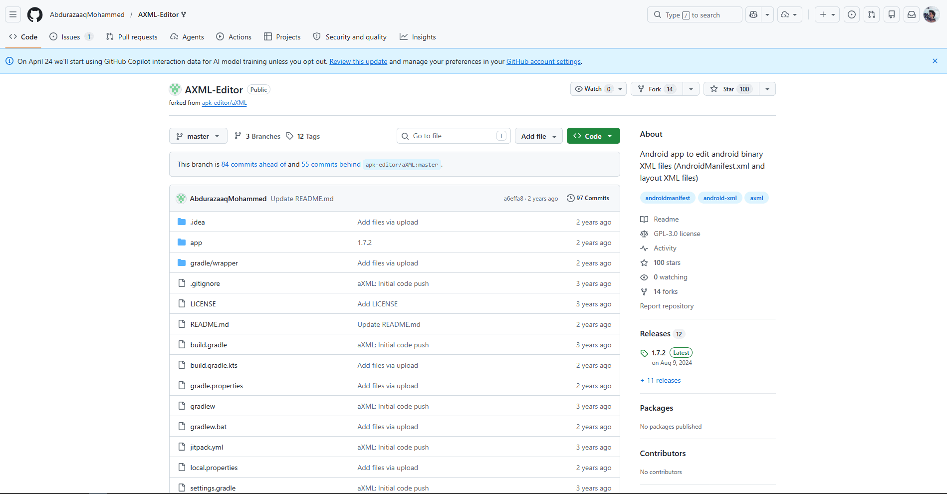Screen dimensions: 947x494
Task: Switch to the Code tab
Action: point(23,37)
